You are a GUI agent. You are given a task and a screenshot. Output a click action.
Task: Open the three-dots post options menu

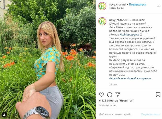[159, 6]
